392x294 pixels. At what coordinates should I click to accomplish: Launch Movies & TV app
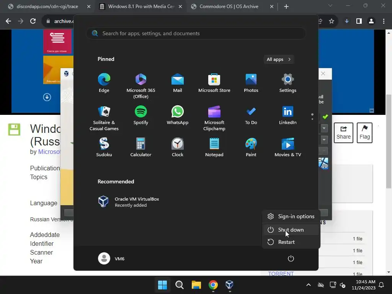coord(288,147)
